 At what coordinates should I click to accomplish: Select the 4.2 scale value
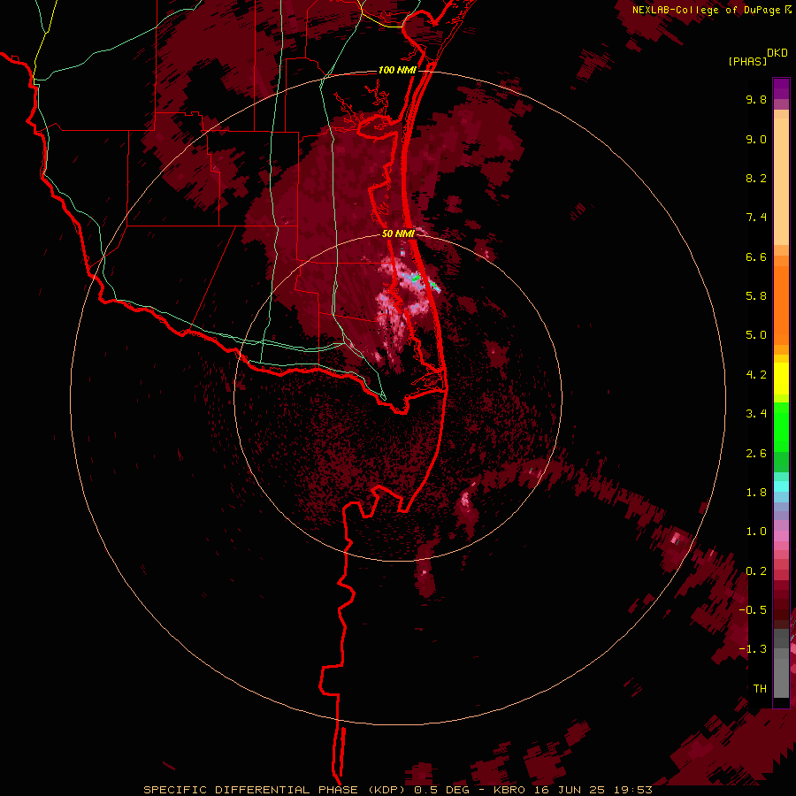756,375
